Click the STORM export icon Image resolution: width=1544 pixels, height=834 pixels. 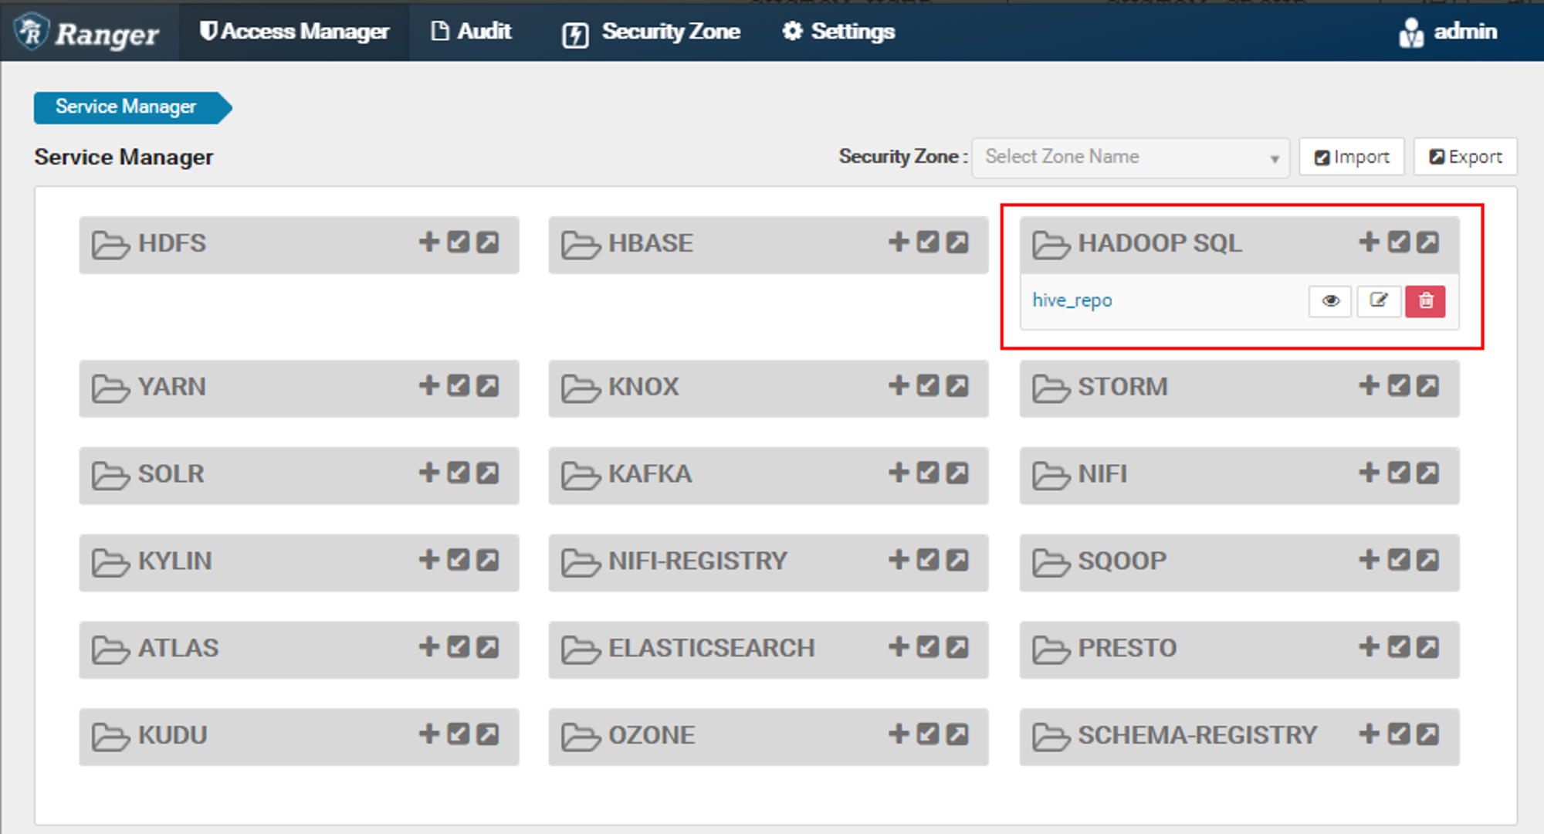(1428, 385)
